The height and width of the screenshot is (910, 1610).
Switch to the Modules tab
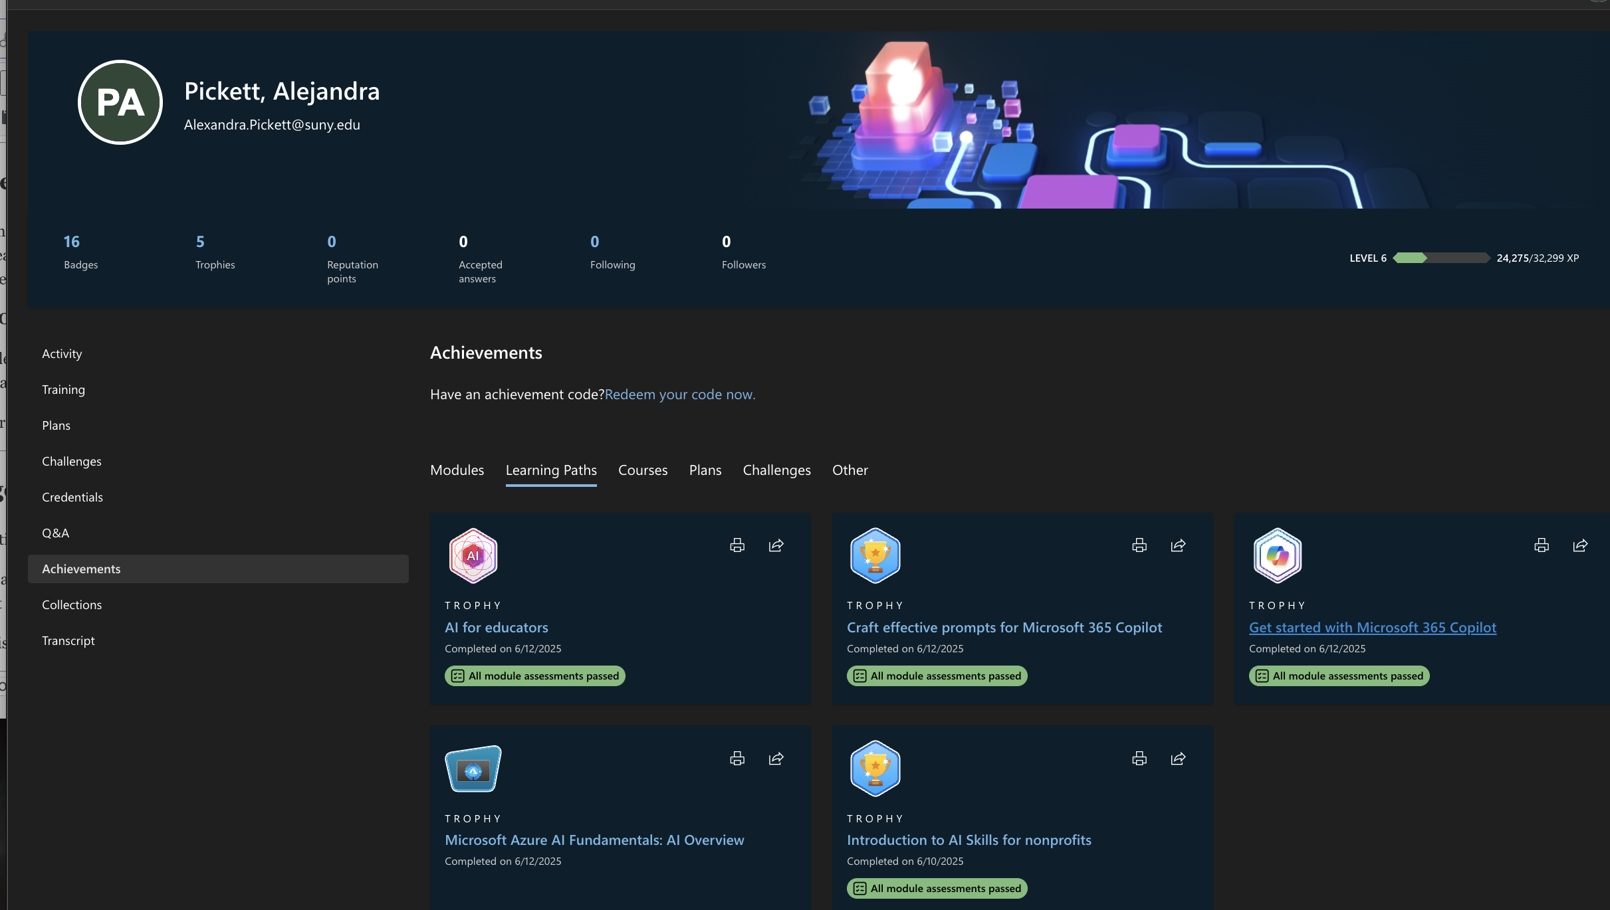pyautogui.click(x=457, y=470)
